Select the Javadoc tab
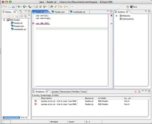The height and width of the screenshot is (124, 152). (55, 92)
